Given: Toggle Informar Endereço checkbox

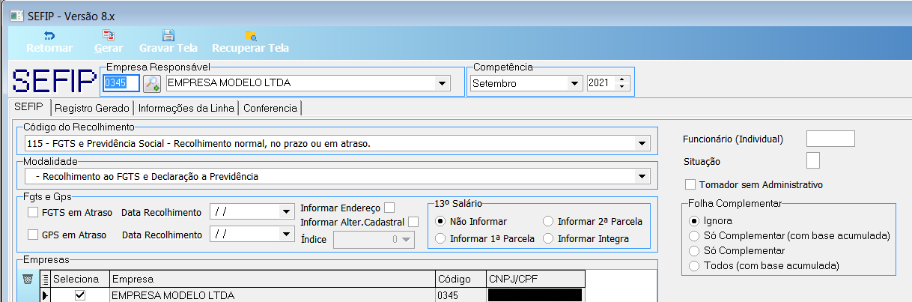Looking at the screenshot, I should (389, 208).
